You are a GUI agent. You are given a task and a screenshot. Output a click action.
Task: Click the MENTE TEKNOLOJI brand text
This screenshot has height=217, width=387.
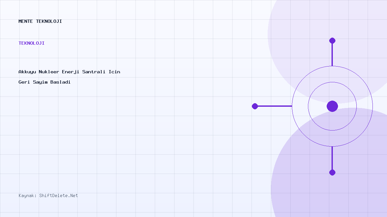click(40, 22)
